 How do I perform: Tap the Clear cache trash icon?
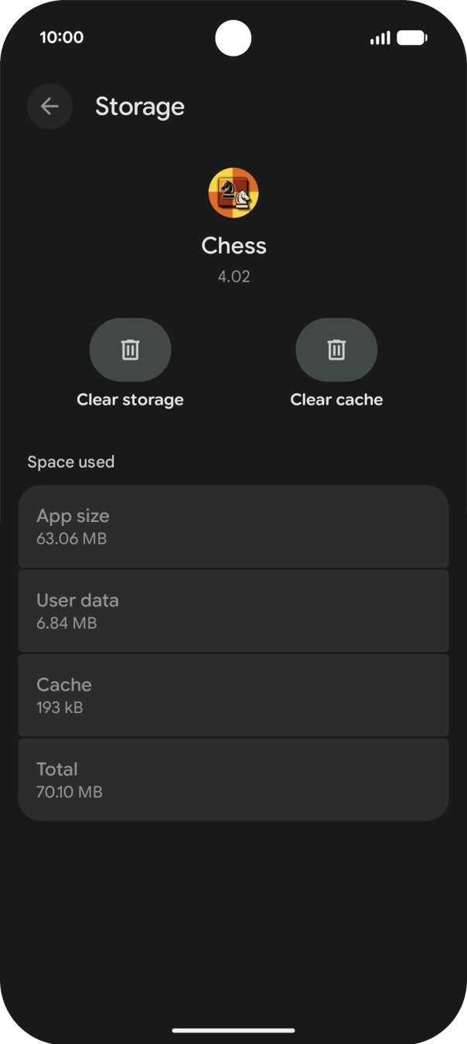point(336,350)
